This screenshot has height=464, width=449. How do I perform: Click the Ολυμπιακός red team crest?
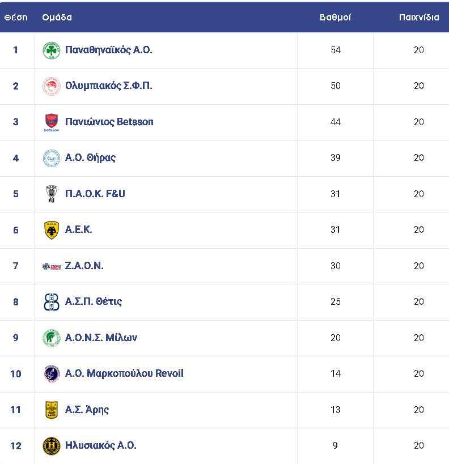52,86
